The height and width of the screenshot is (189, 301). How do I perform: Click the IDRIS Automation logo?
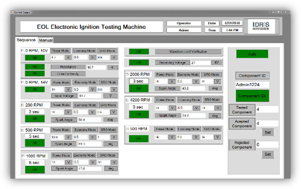pyautogui.click(x=261, y=26)
